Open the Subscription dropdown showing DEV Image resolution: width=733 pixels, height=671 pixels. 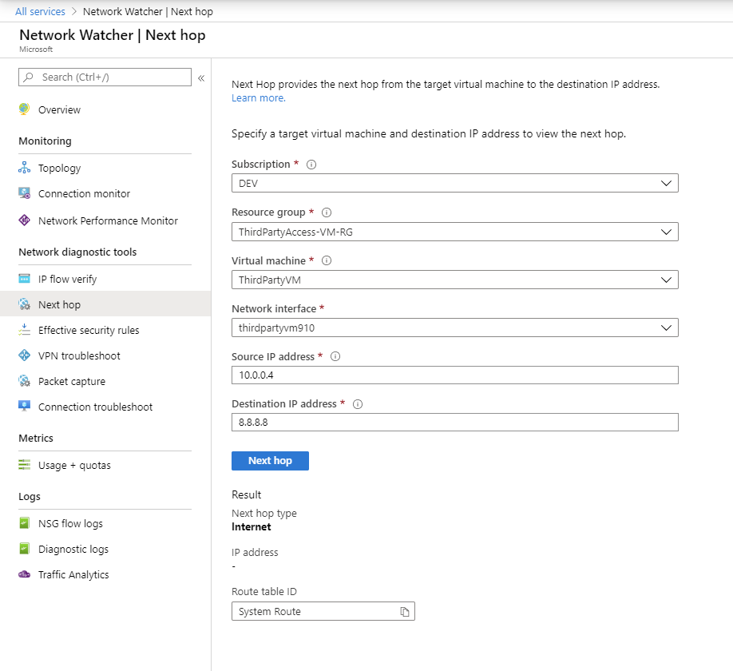coord(455,183)
